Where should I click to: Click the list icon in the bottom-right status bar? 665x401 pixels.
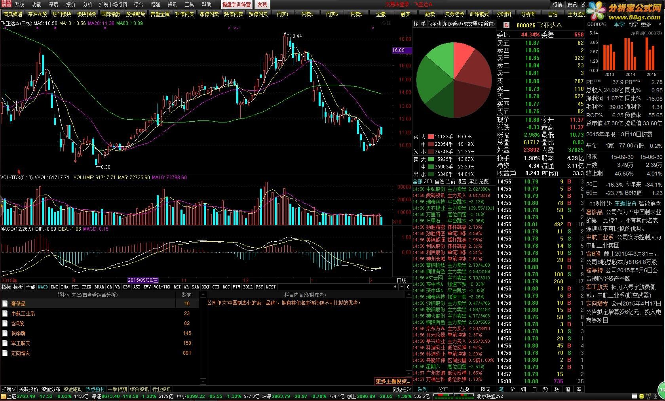(635, 396)
